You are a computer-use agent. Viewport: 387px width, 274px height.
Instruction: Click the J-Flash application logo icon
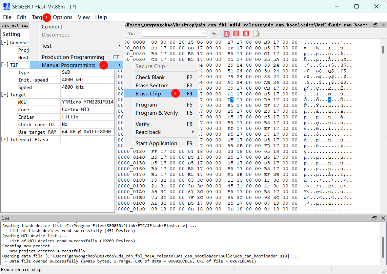(x=7, y=7)
